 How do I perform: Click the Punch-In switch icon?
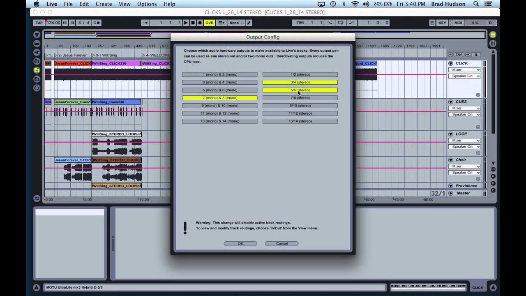tap(329, 23)
